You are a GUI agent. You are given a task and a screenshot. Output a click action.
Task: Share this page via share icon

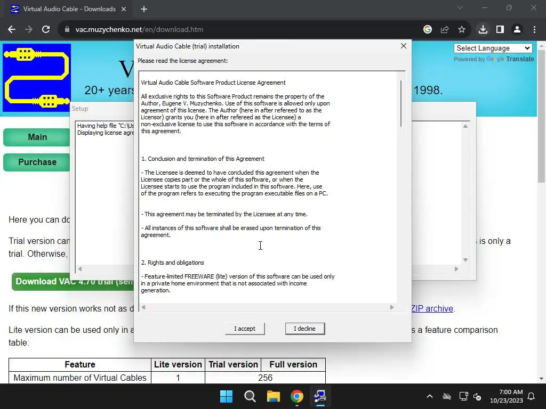coord(445,30)
